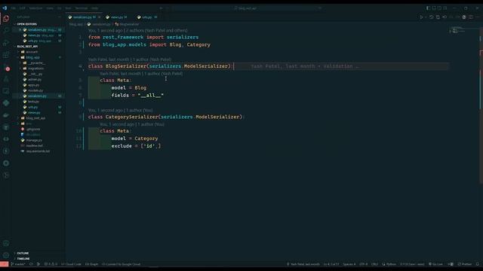Click the Spaces: 4 indentation item
The image size is (483, 271).
[x=349, y=264]
